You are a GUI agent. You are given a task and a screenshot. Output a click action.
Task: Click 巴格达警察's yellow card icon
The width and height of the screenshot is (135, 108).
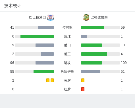83,80
